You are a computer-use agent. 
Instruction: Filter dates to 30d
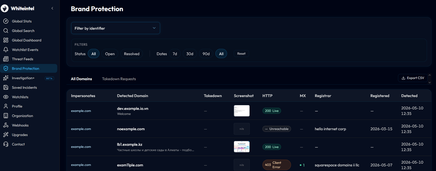[x=190, y=53]
